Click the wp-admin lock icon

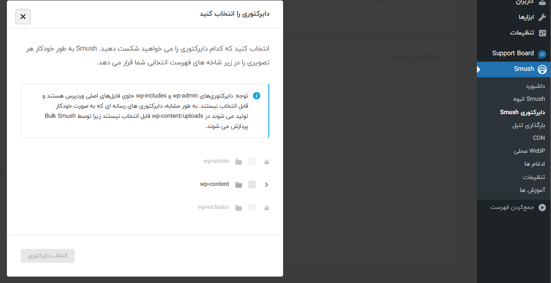267,162
